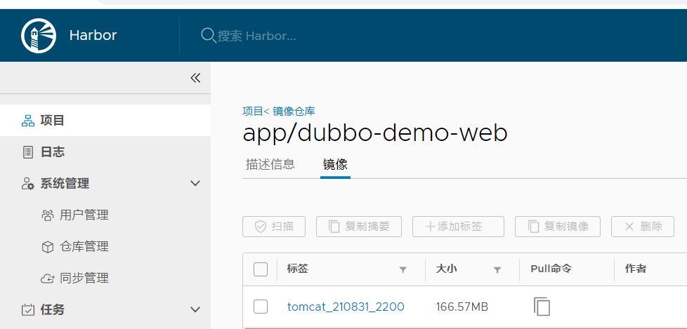Click the search magnifier icon
Image resolution: width=687 pixels, height=329 pixels.
(x=208, y=35)
